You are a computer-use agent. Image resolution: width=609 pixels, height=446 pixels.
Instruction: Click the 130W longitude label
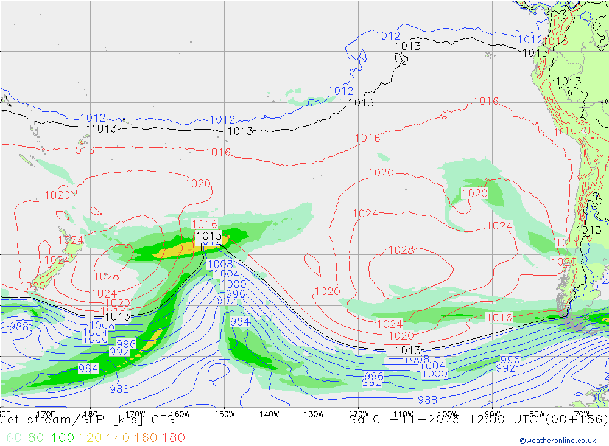(314, 414)
